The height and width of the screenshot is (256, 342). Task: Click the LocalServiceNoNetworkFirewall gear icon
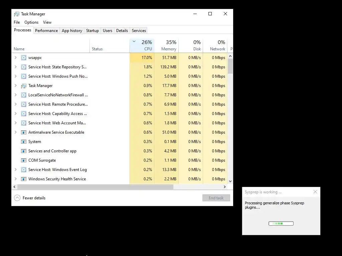24,95
